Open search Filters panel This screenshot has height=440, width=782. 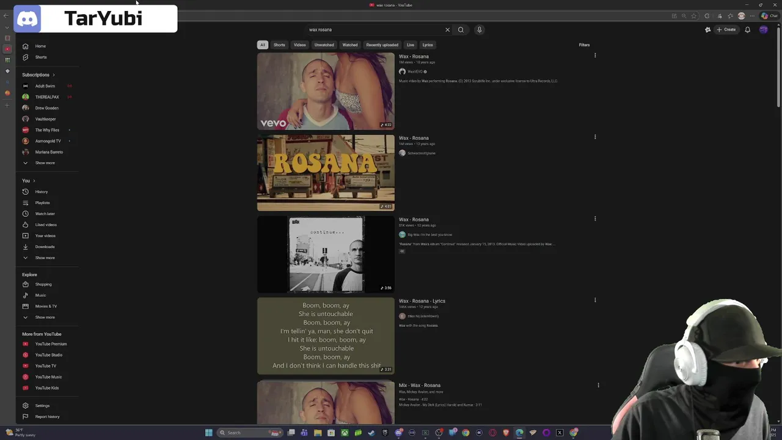[x=584, y=45]
